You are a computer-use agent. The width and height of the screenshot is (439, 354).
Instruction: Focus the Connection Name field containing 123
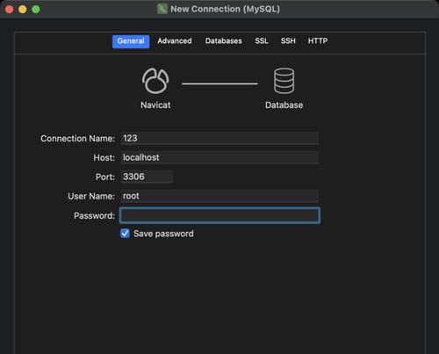click(219, 138)
